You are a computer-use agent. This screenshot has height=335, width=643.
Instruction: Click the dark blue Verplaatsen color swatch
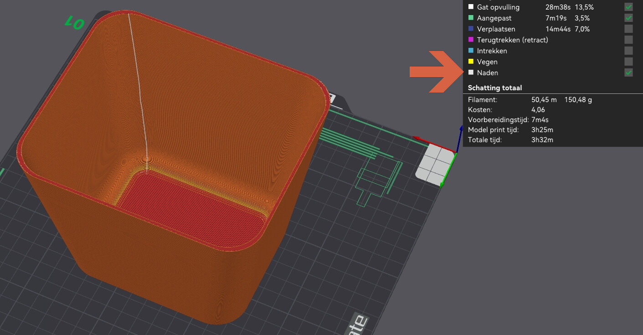click(x=471, y=29)
